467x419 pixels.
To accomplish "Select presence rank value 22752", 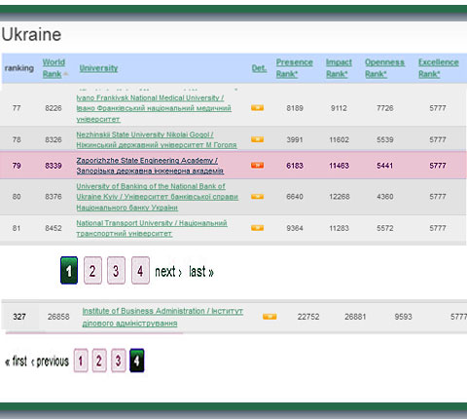I will (x=308, y=317).
